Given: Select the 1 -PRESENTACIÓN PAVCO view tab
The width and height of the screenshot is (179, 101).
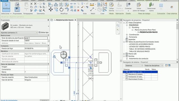Looking at the screenshot, I should click(x=63, y=20).
